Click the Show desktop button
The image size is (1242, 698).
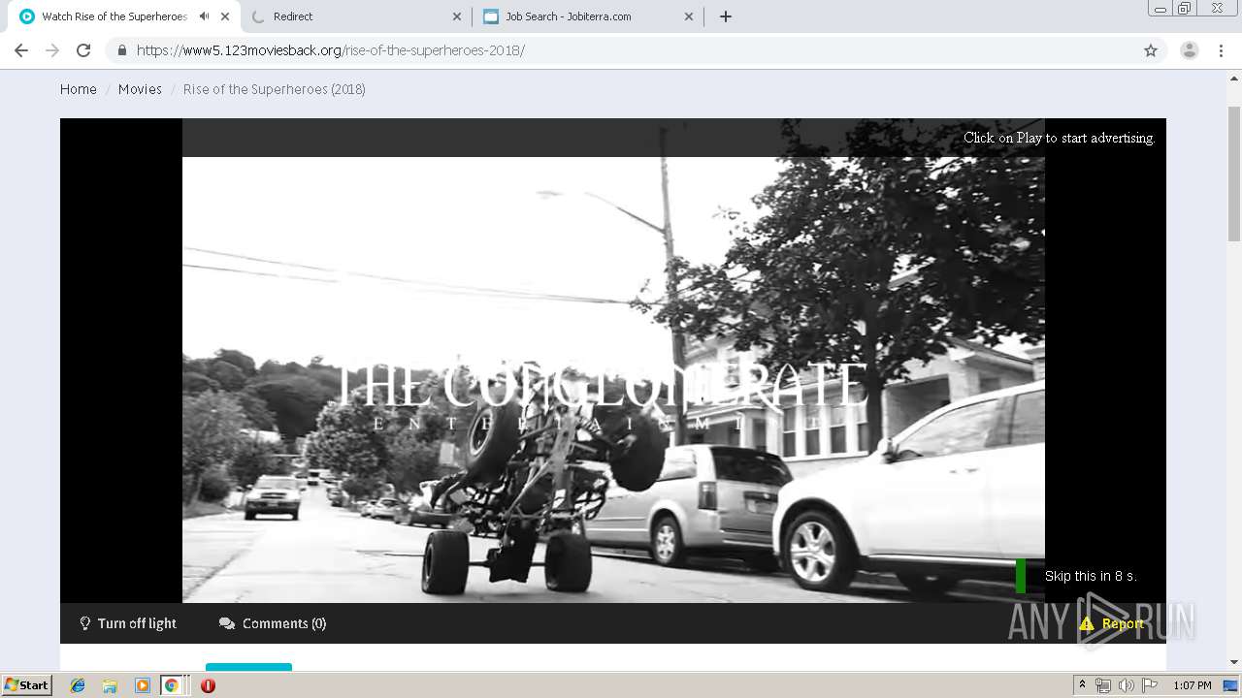click(1232, 685)
